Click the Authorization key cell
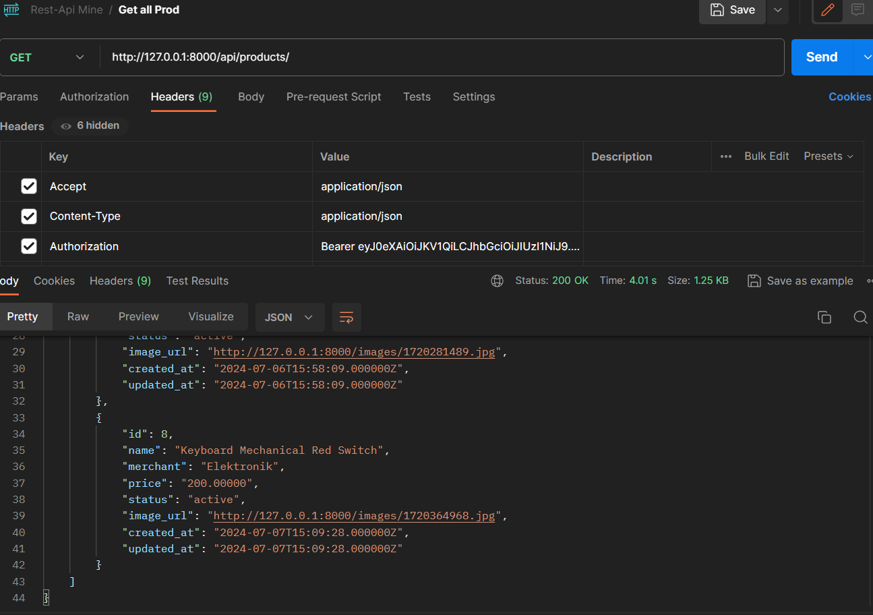Image resolution: width=873 pixels, height=615 pixels. (x=177, y=247)
